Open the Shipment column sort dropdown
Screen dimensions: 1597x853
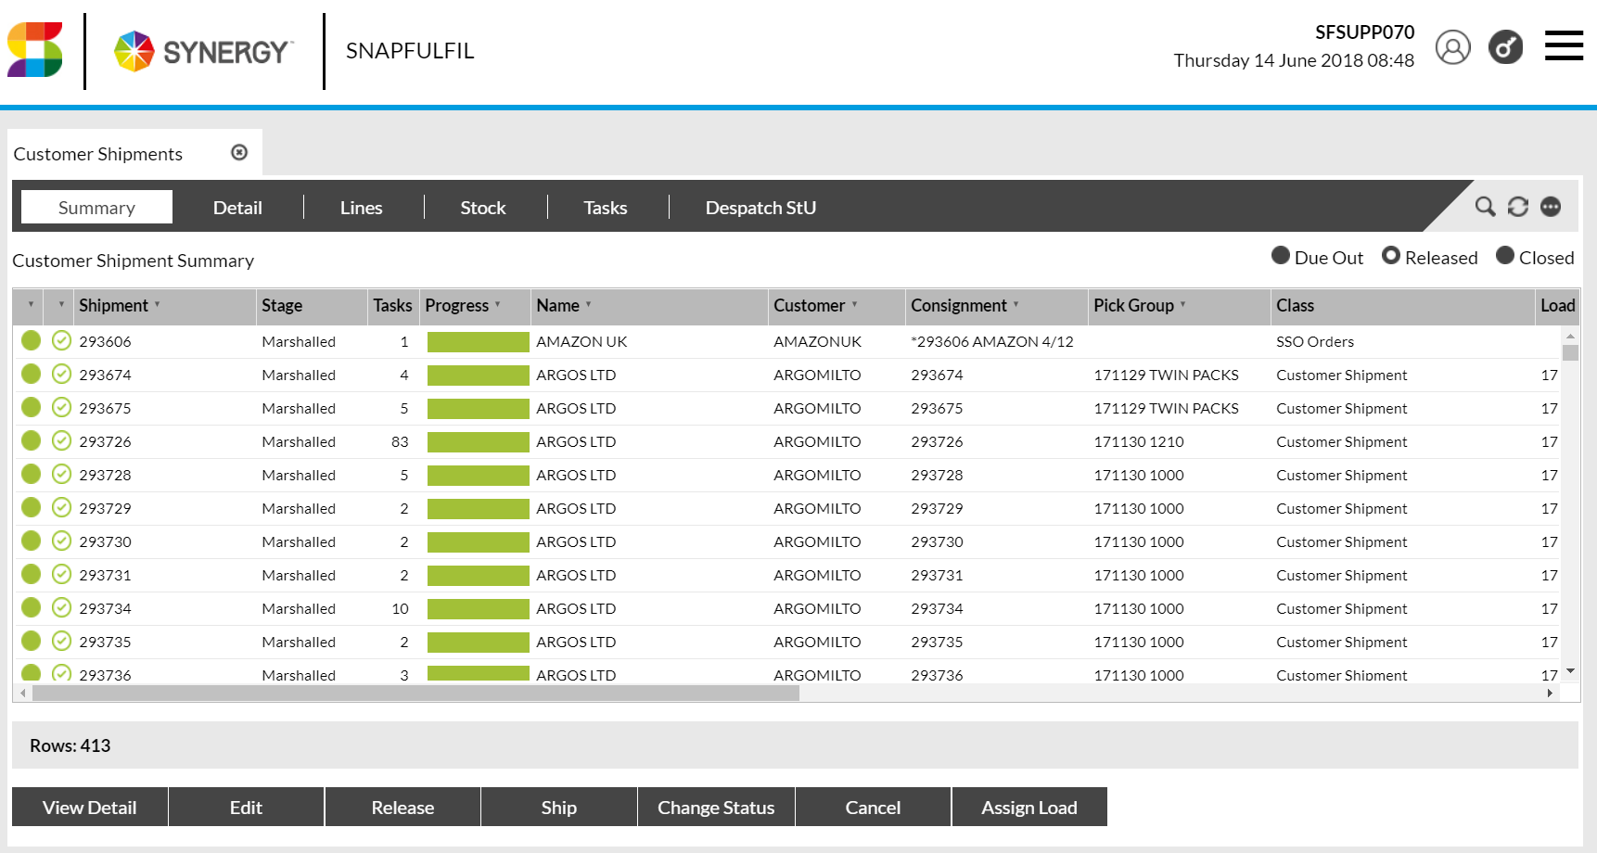(x=160, y=306)
